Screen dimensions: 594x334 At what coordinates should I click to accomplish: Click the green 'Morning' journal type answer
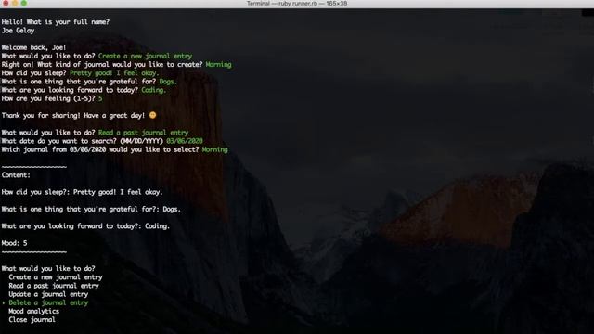tap(219, 64)
